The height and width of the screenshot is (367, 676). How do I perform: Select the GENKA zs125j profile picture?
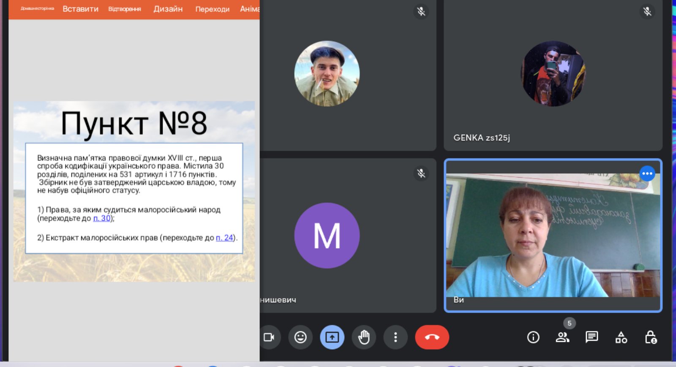tap(553, 73)
